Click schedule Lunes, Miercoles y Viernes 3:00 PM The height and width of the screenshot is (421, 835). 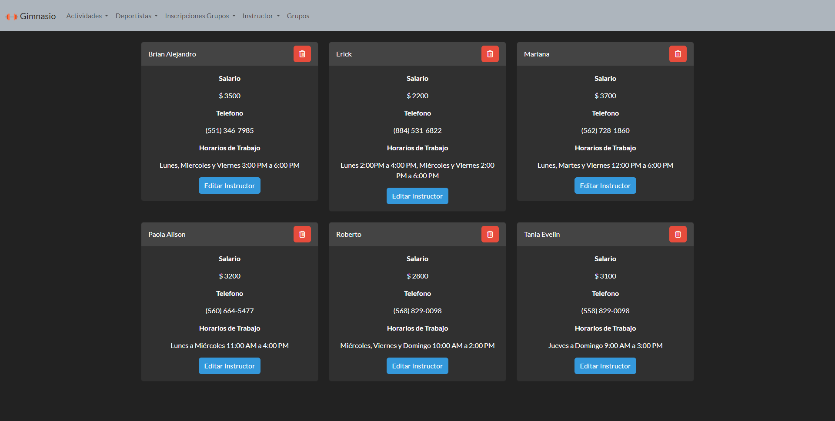(x=230, y=165)
